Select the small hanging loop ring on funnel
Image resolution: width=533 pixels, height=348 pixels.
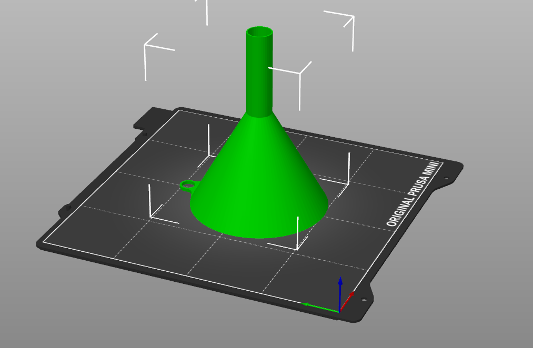[x=188, y=186]
